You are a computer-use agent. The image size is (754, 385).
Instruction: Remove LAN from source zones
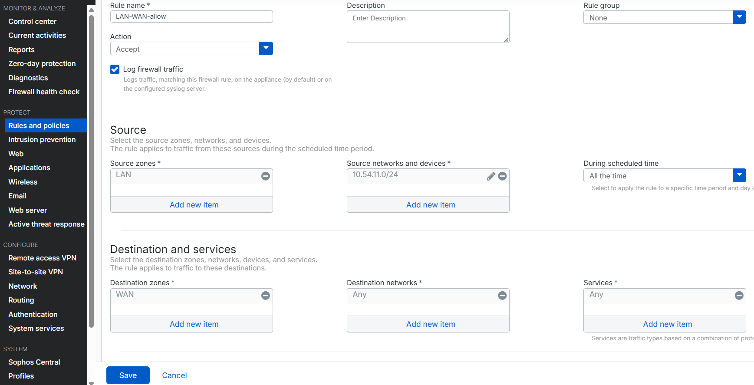(265, 176)
